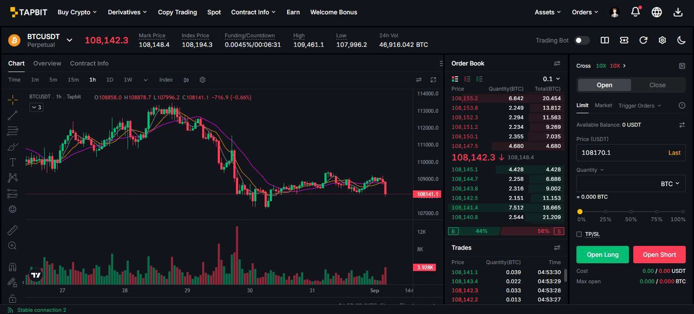Screen dimensions: 694x314
Task: Enable the TP/SL checkbox
Action: pos(579,234)
